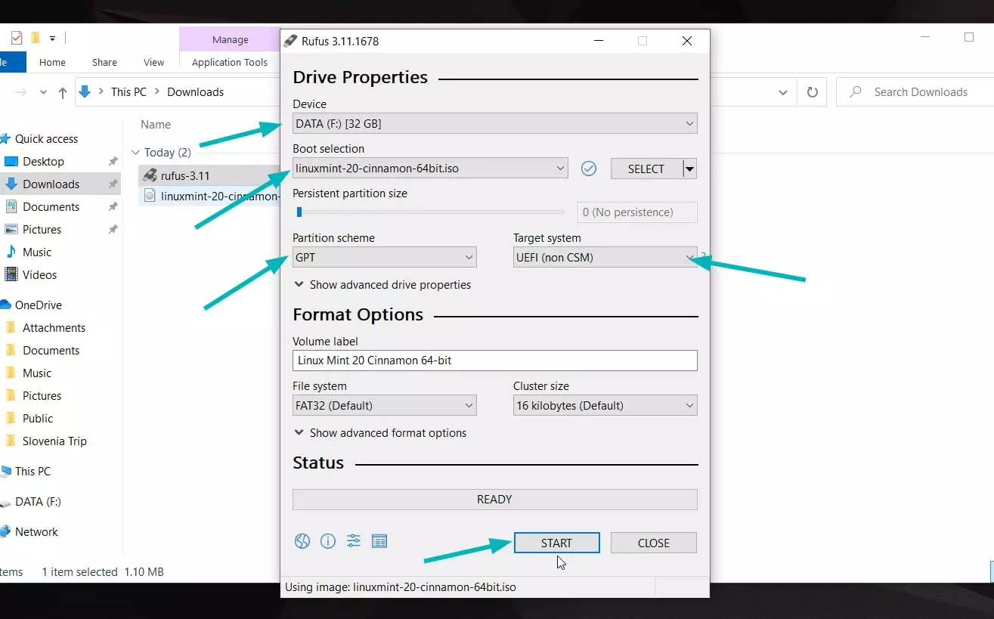
Task: Click the forward arrow in Explorer
Action: click(21, 92)
